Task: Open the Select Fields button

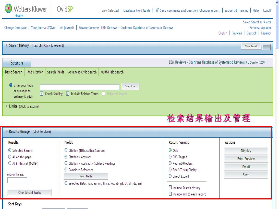Action: pos(86,176)
